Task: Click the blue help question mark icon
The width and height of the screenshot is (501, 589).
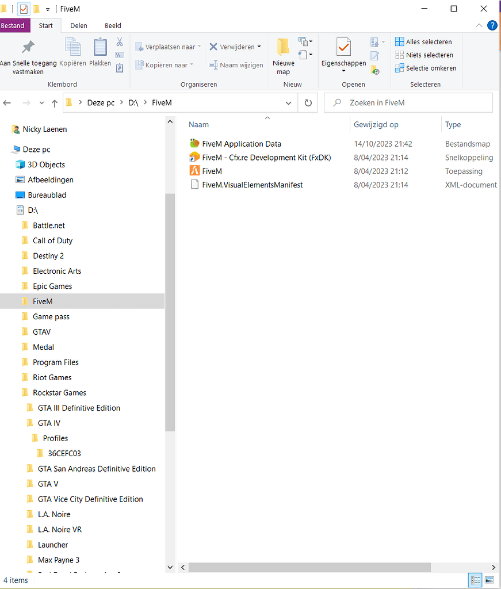Action: click(x=493, y=25)
